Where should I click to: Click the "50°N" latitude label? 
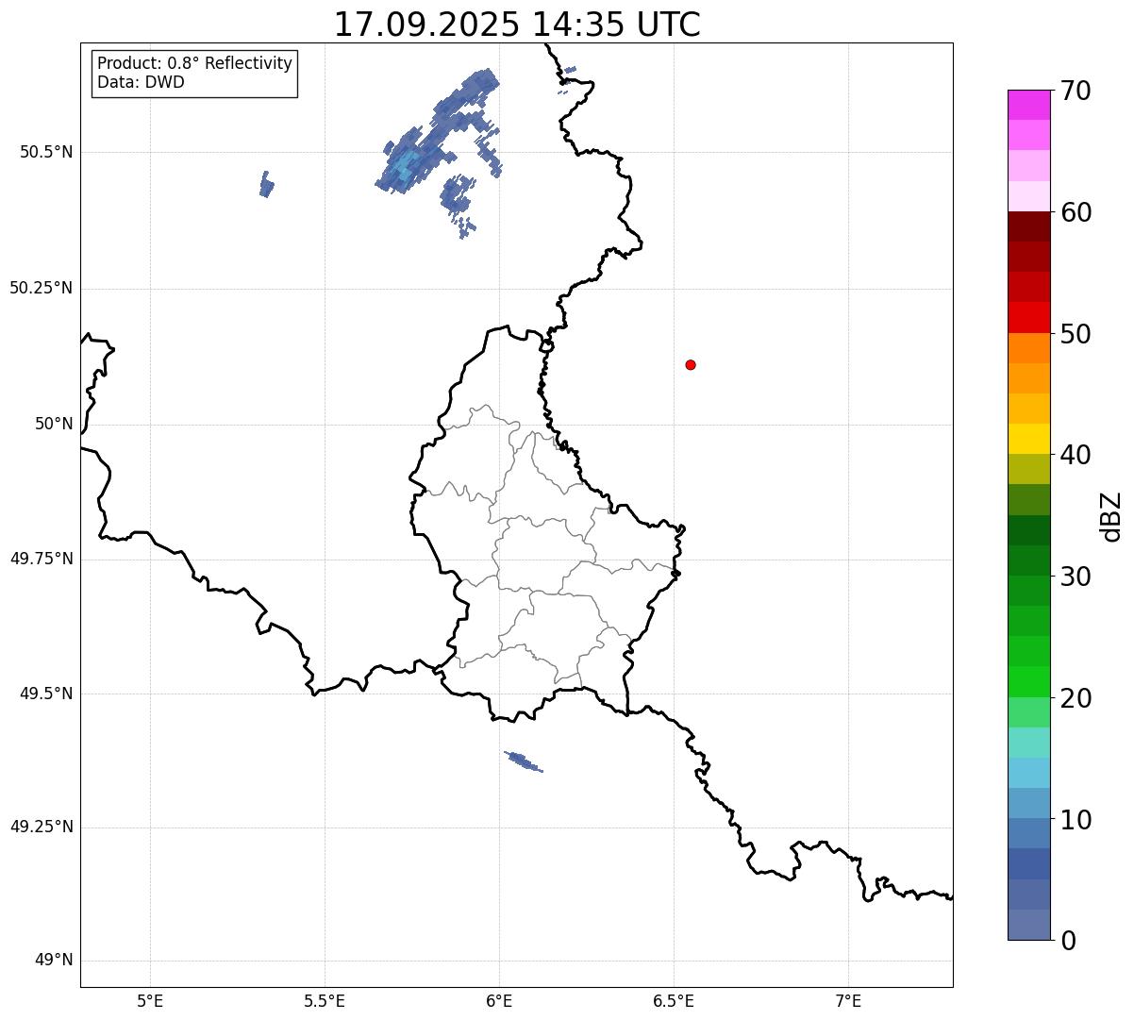[54, 424]
